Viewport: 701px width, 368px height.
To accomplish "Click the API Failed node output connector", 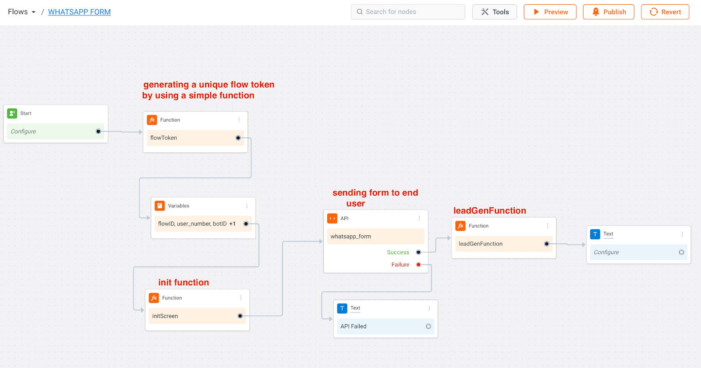I will (428, 326).
